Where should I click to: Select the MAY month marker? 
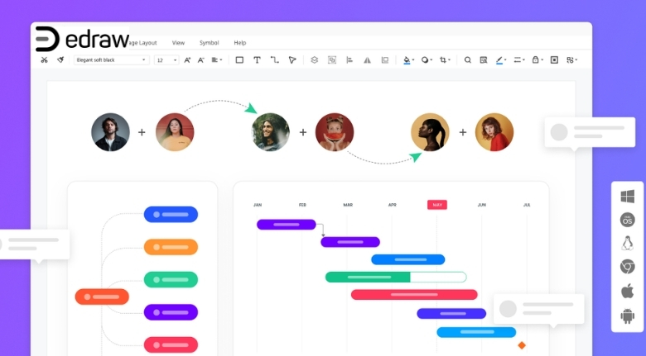pos(437,205)
